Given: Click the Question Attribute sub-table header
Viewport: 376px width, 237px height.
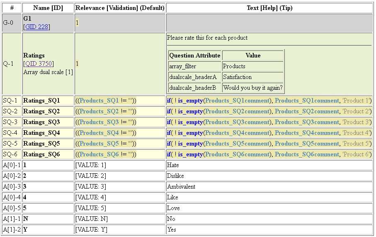Looking at the screenshot, I should (194, 55).
